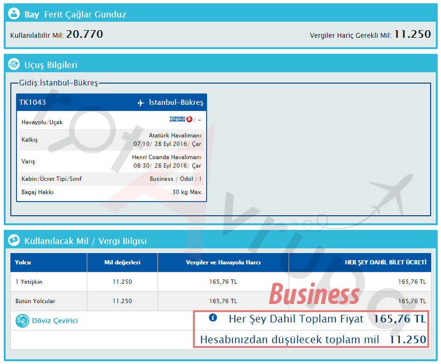The height and width of the screenshot is (364, 441).
Task: Click the passenger profile icon beside Bay
Action: click(14, 14)
